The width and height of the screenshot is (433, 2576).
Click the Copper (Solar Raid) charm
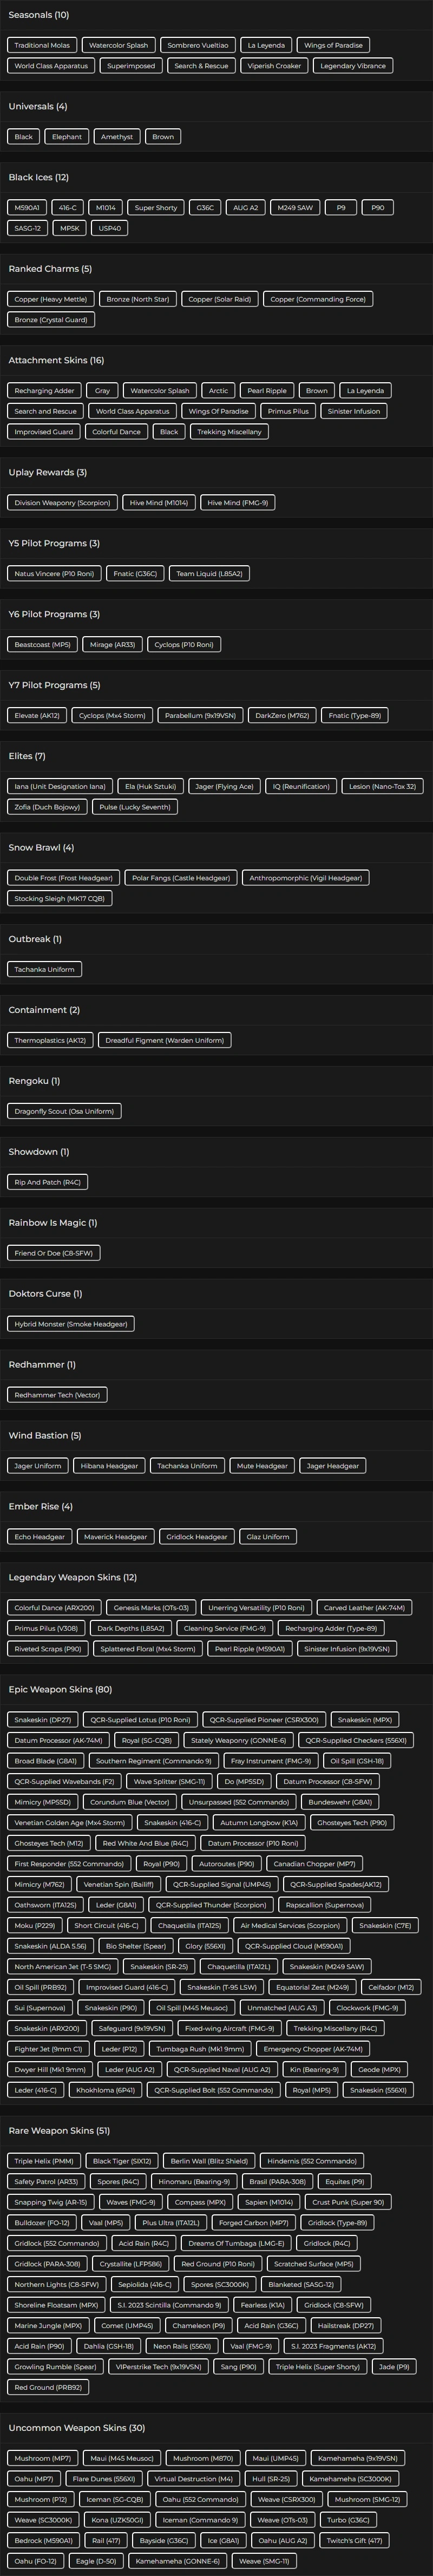tap(220, 299)
